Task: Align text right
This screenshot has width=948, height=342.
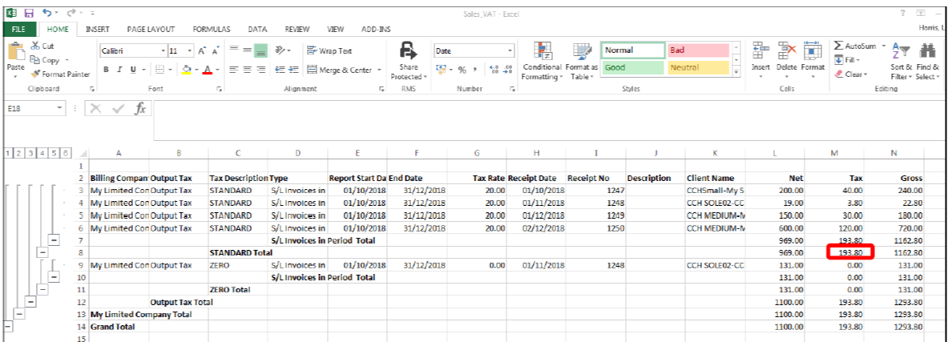Action: point(261,70)
